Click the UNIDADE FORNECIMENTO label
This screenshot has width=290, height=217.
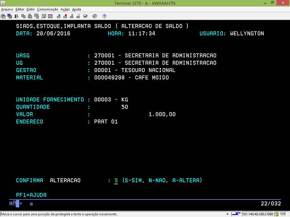[x=50, y=100]
